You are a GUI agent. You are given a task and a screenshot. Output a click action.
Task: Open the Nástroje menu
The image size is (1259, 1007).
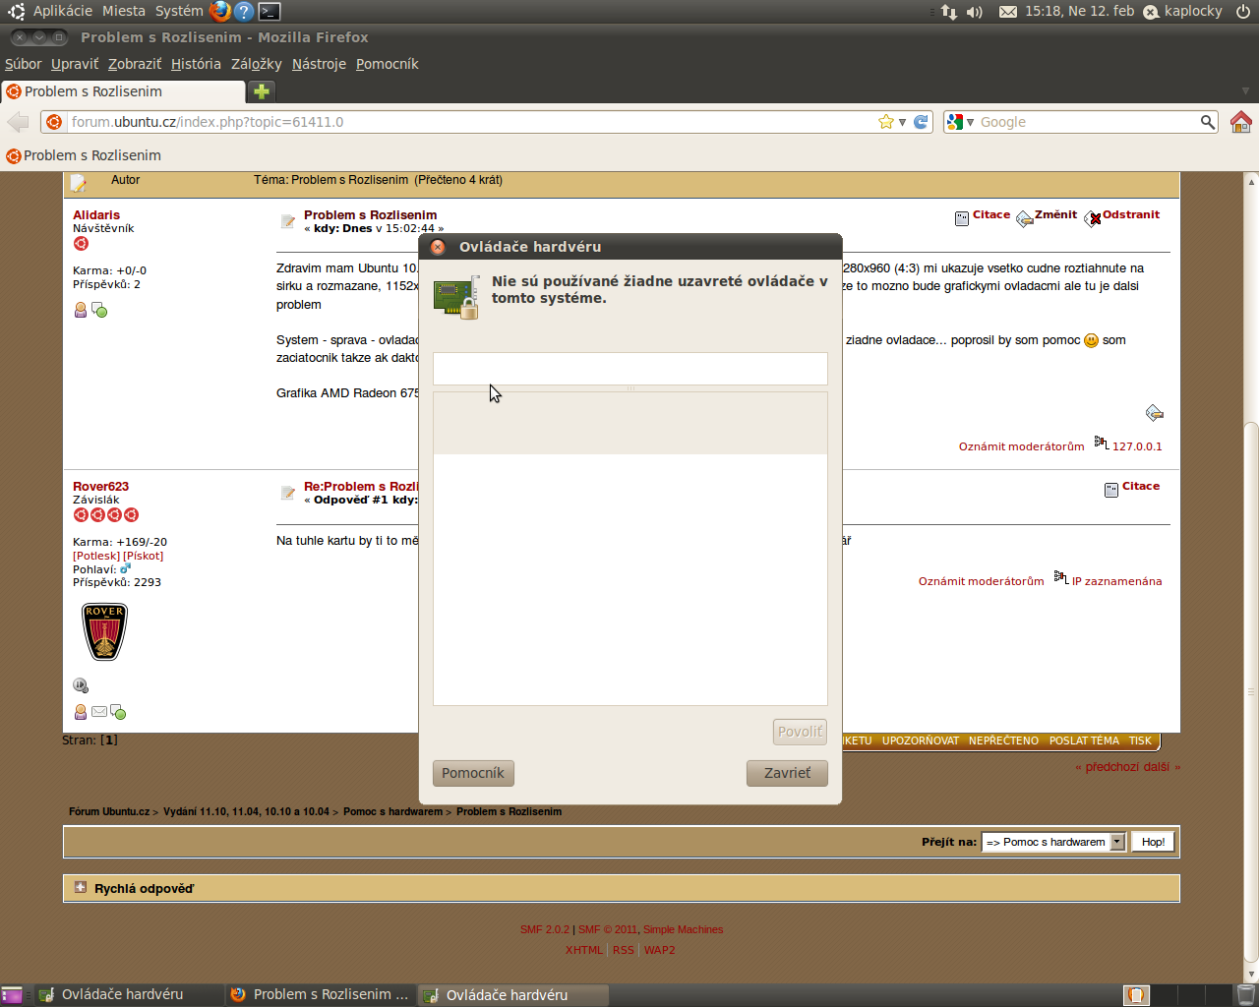[319, 64]
